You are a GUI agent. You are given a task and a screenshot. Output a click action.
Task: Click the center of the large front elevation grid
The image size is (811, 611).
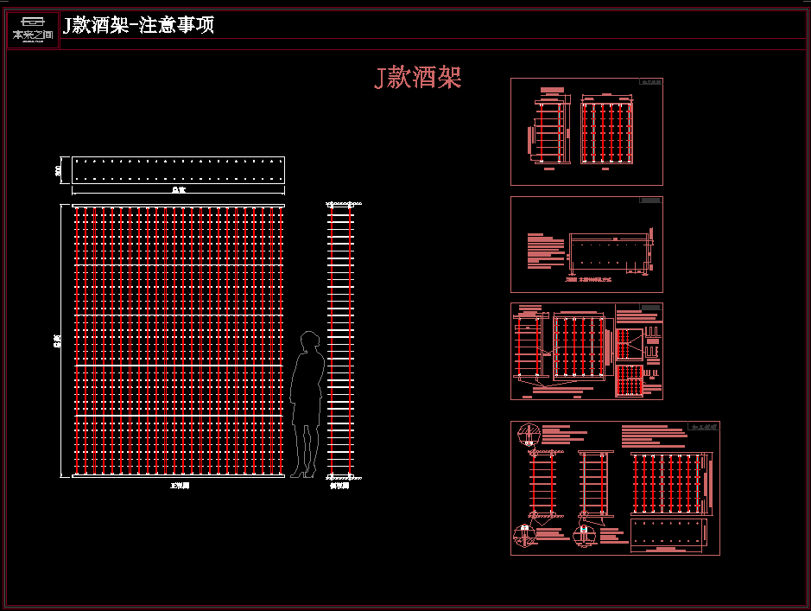pyautogui.click(x=178, y=341)
